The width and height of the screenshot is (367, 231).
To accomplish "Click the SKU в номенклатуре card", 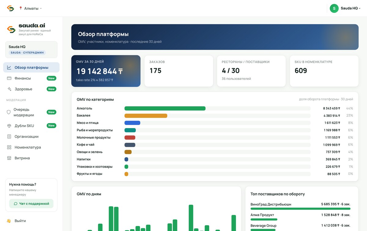I will point(324,71).
